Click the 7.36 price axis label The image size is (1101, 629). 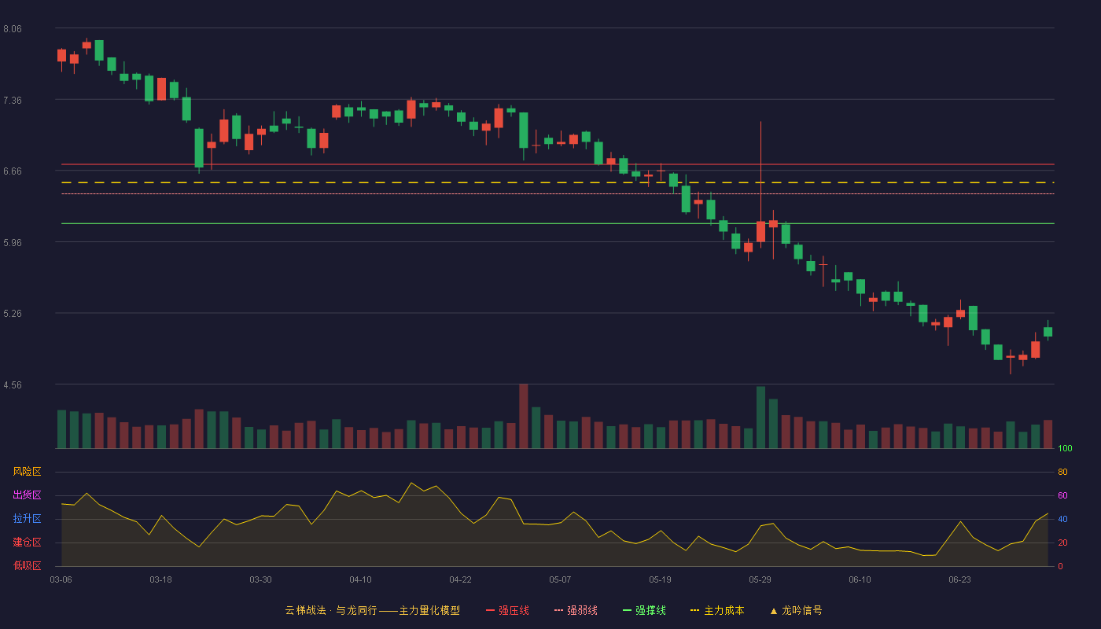pos(13,101)
